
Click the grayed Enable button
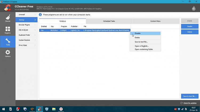tap(190, 21)
